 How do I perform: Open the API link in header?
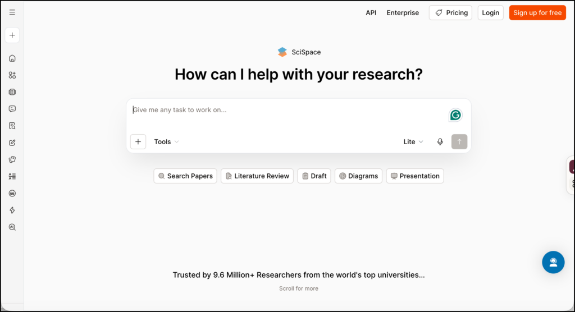371,13
